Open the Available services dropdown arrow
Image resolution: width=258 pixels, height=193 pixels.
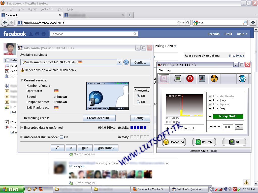pos(119,62)
